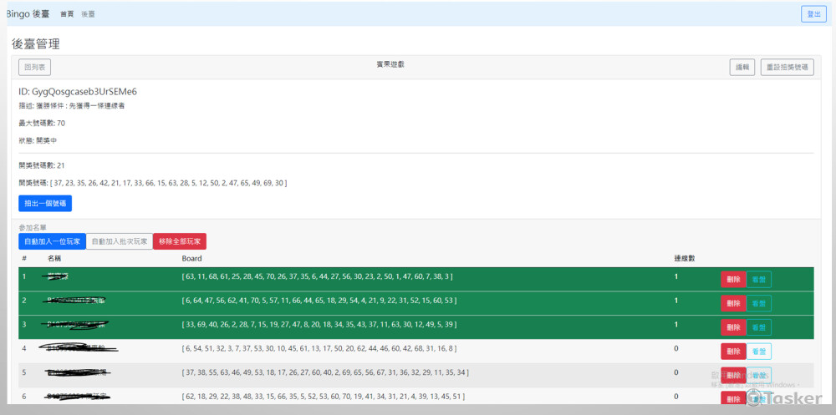Click the 編輯 edit button
This screenshot has width=836, height=415.
[742, 68]
